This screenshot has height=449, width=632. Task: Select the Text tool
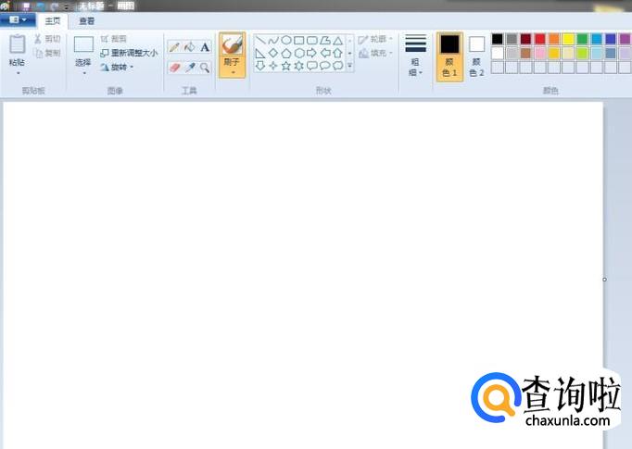click(205, 47)
